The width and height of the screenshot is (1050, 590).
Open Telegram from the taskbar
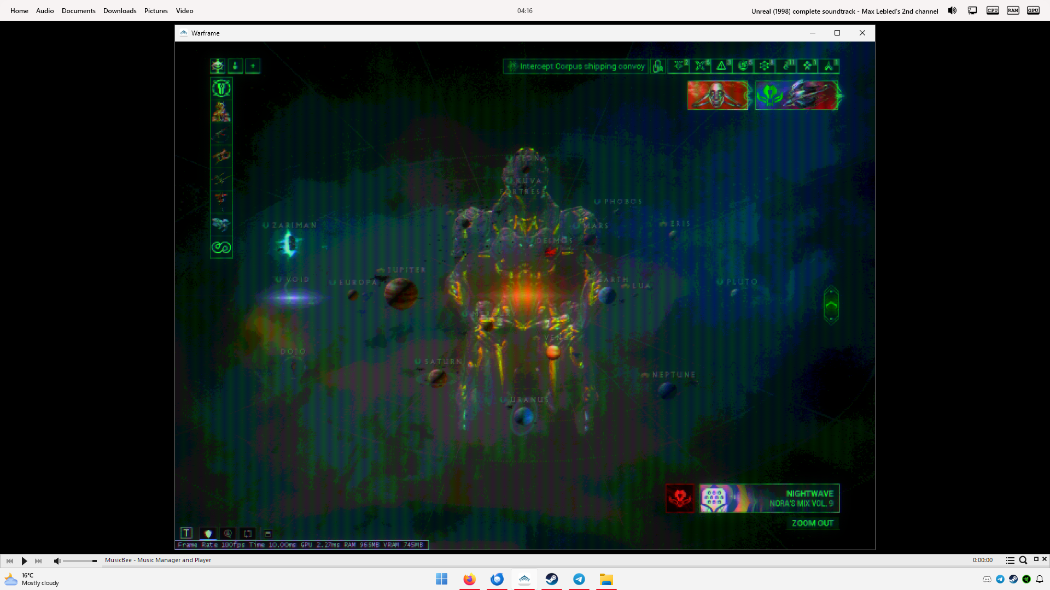[x=579, y=579]
